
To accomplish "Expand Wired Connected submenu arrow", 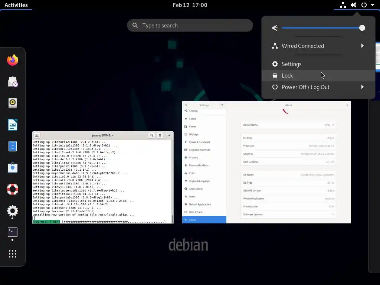I will (362, 46).
